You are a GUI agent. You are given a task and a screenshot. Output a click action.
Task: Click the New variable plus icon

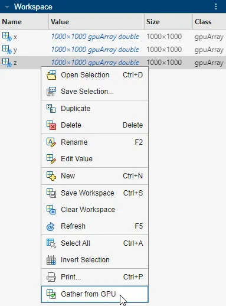(x=51, y=176)
